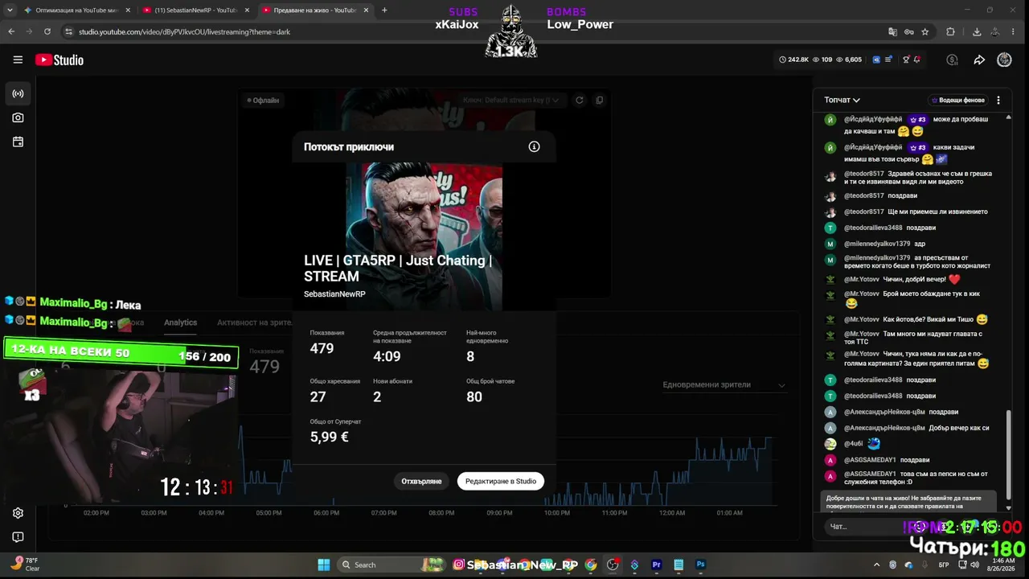Click the Водещи фенове top fans button
This screenshot has height=579, width=1029.
958,101
